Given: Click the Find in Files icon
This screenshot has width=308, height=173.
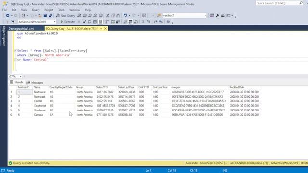Looking at the screenshot, I should point(159,15).
